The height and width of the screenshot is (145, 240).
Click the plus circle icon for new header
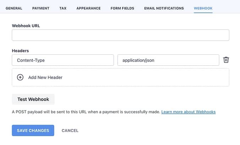[x=20, y=77]
